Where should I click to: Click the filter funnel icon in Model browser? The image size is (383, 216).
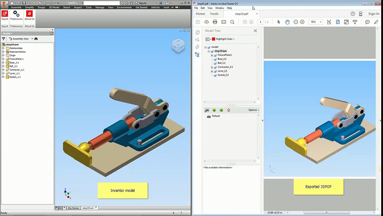coord(4,39)
